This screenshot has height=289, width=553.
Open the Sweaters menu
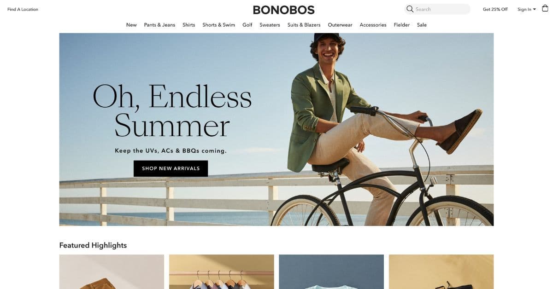(x=270, y=25)
